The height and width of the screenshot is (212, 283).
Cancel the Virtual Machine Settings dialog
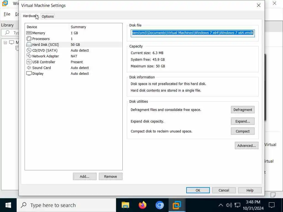coord(224,190)
